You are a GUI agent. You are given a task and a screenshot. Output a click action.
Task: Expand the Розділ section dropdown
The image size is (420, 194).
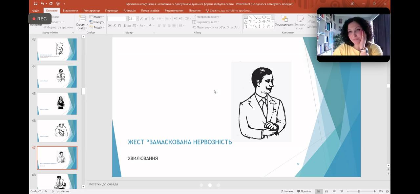click(x=97, y=27)
